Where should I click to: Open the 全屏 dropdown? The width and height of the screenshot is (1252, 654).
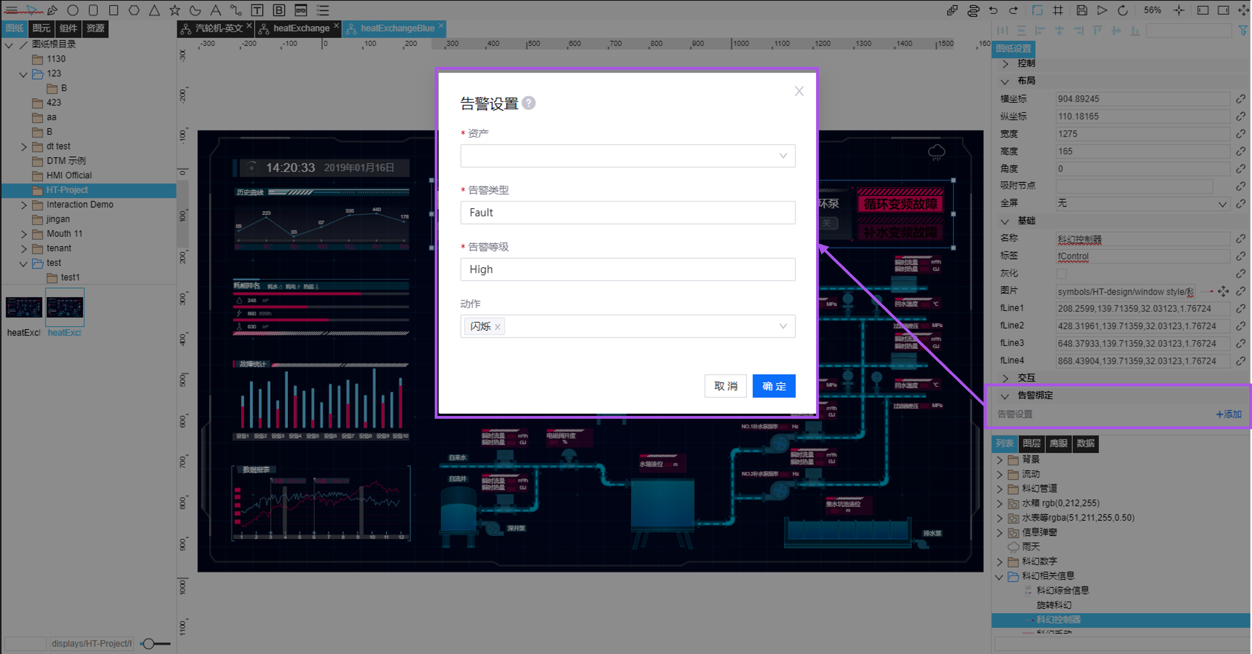pos(1142,204)
